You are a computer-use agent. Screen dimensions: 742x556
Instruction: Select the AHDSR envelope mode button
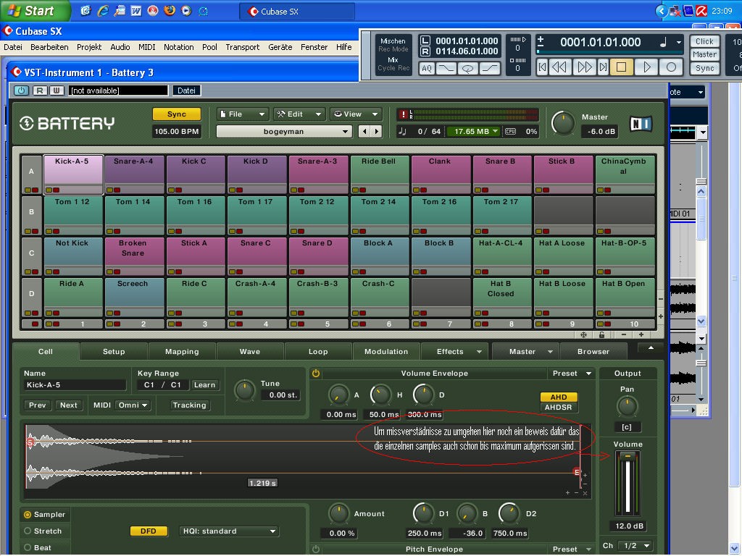(x=559, y=408)
